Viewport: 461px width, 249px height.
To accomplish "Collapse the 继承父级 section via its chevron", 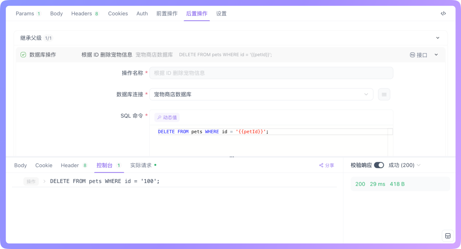I will [x=437, y=37].
